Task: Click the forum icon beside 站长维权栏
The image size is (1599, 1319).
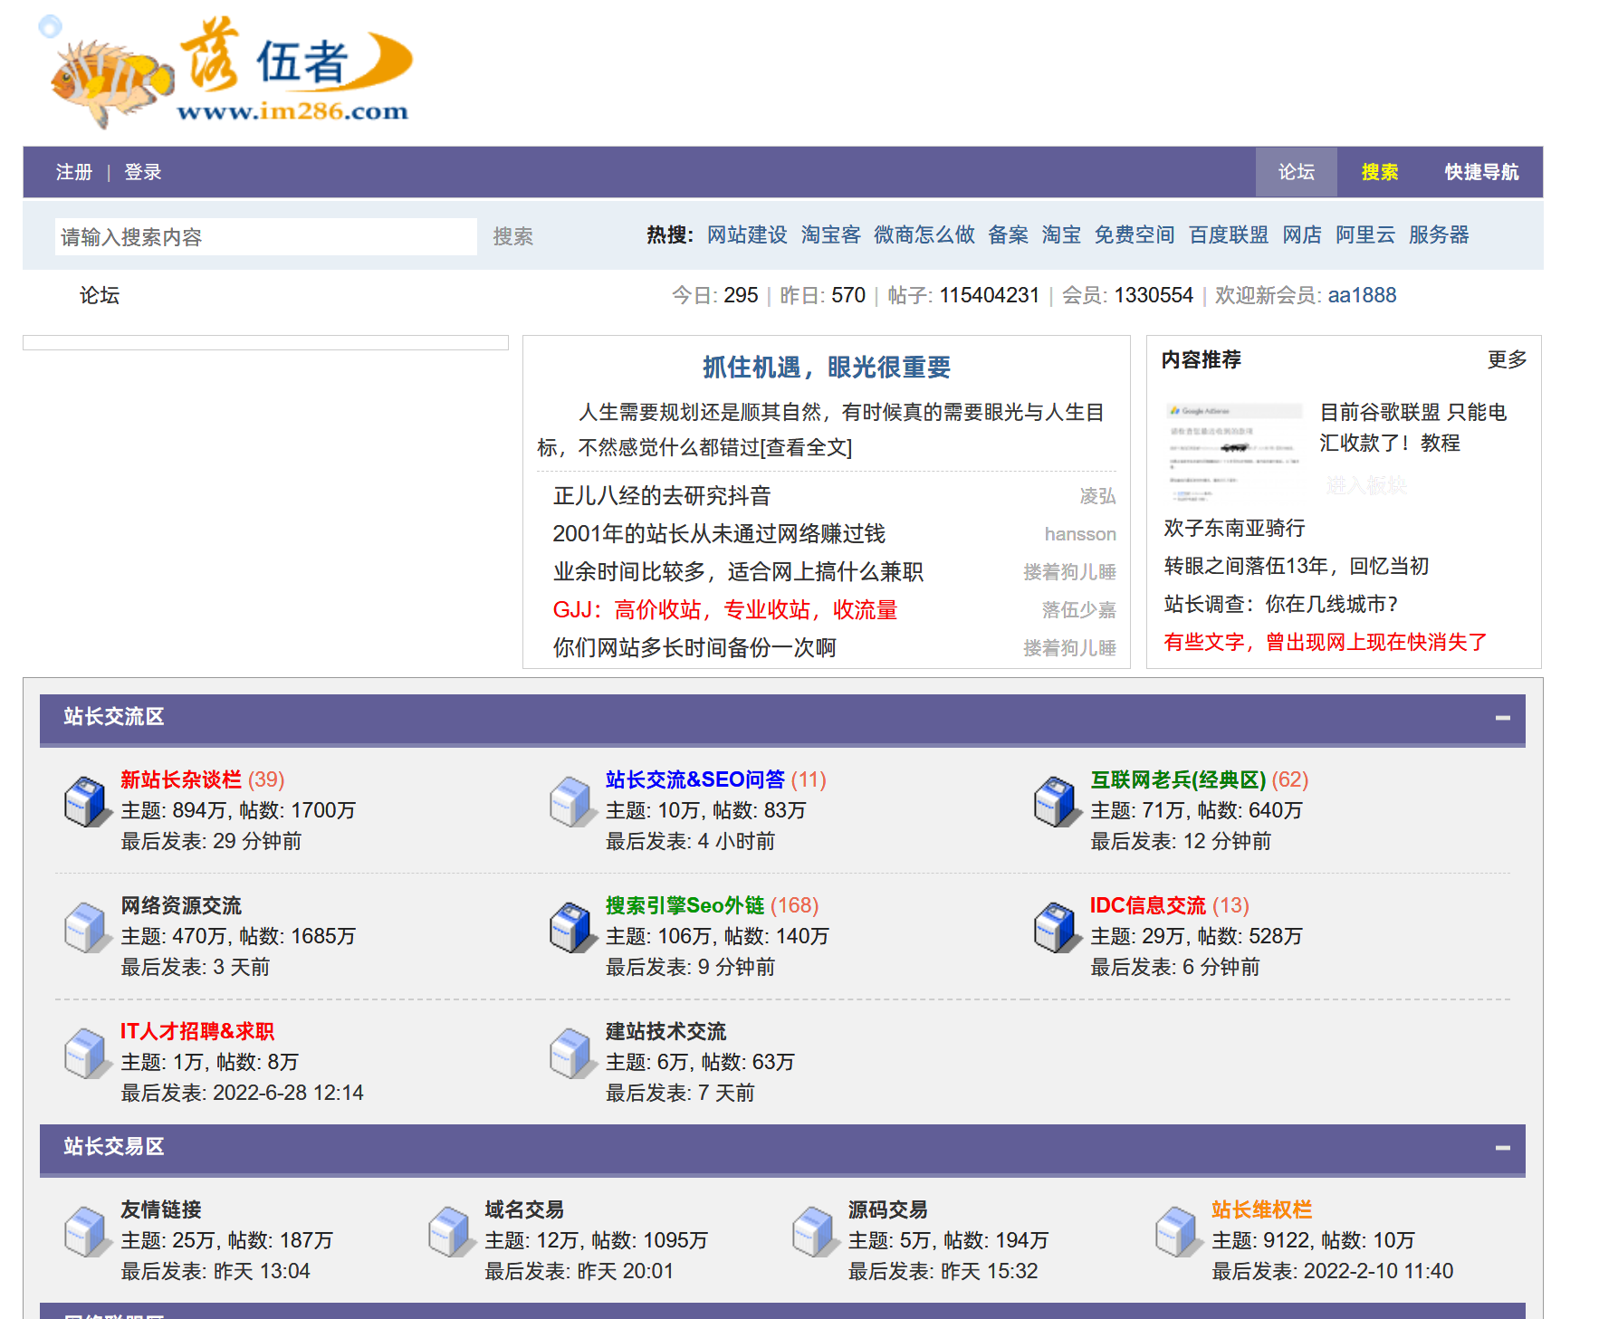Action: (x=1176, y=1232)
